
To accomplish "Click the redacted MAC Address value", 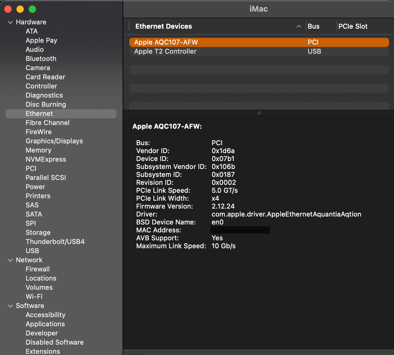I will 240,230.
